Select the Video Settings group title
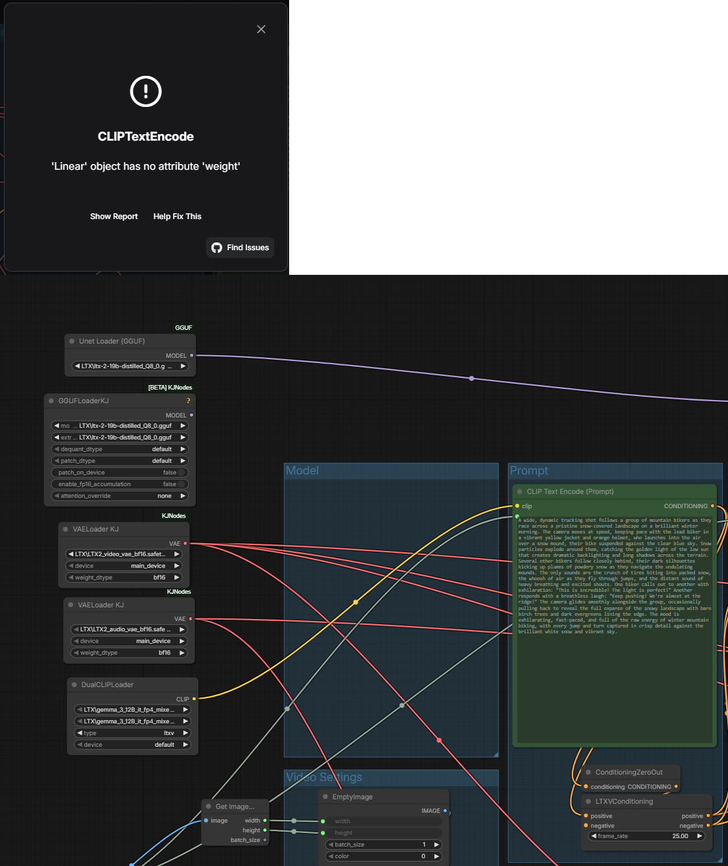 (x=324, y=777)
